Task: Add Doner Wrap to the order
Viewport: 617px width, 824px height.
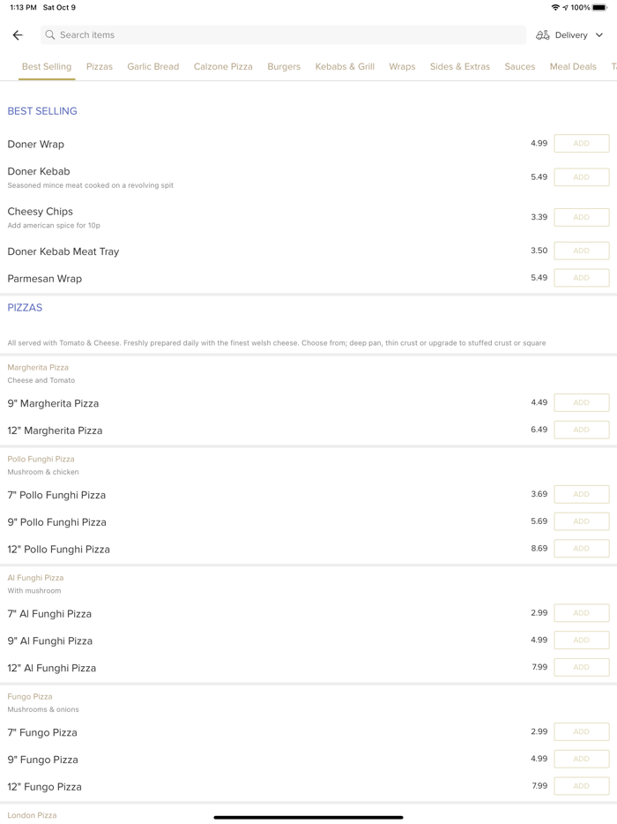Action: [x=582, y=144]
